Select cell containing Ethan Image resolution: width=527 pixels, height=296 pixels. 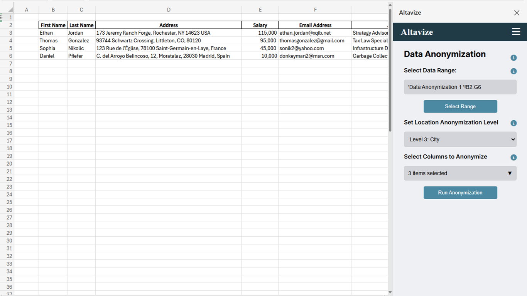(53, 33)
